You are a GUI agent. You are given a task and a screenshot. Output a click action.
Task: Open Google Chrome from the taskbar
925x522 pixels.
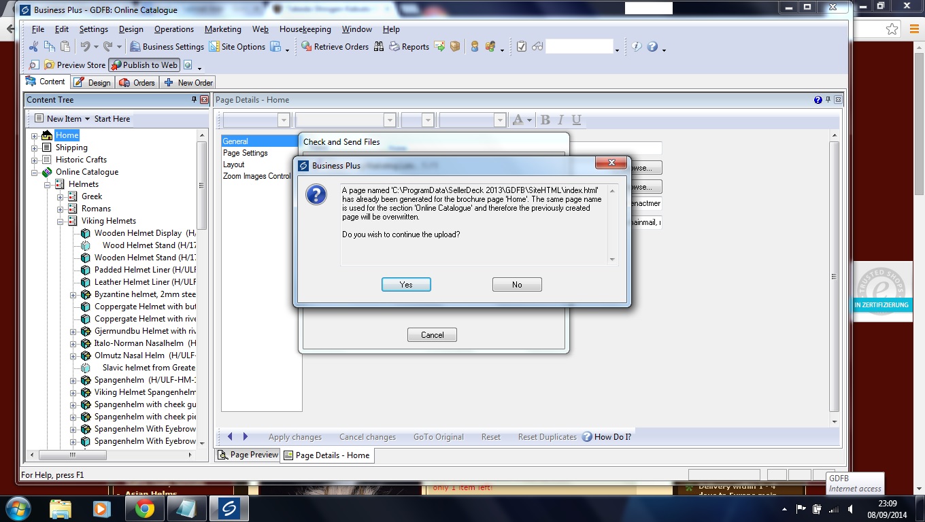144,508
